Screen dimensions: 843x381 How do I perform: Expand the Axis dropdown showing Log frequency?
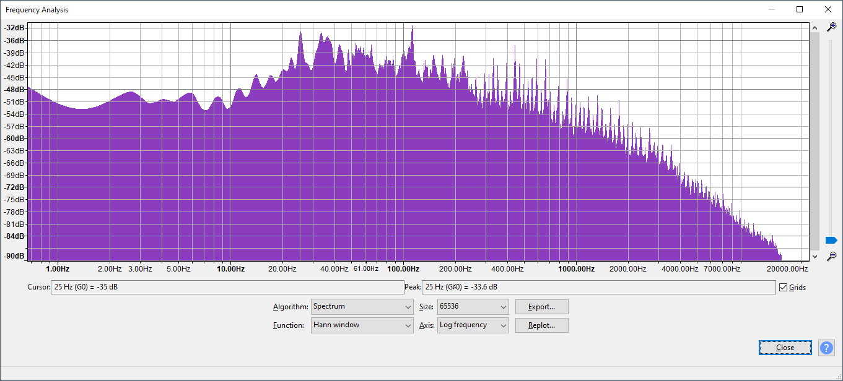pos(473,325)
